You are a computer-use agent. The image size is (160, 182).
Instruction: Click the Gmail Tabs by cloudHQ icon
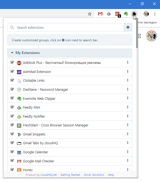tap(19, 143)
